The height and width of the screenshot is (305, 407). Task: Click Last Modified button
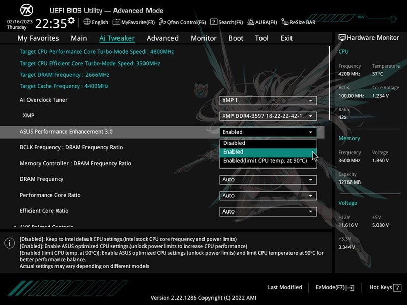pyautogui.click(x=285, y=287)
